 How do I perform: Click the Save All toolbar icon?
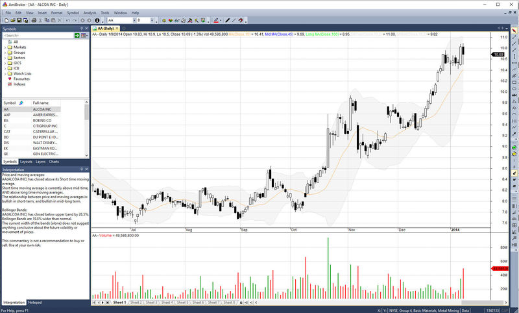[26, 21]
